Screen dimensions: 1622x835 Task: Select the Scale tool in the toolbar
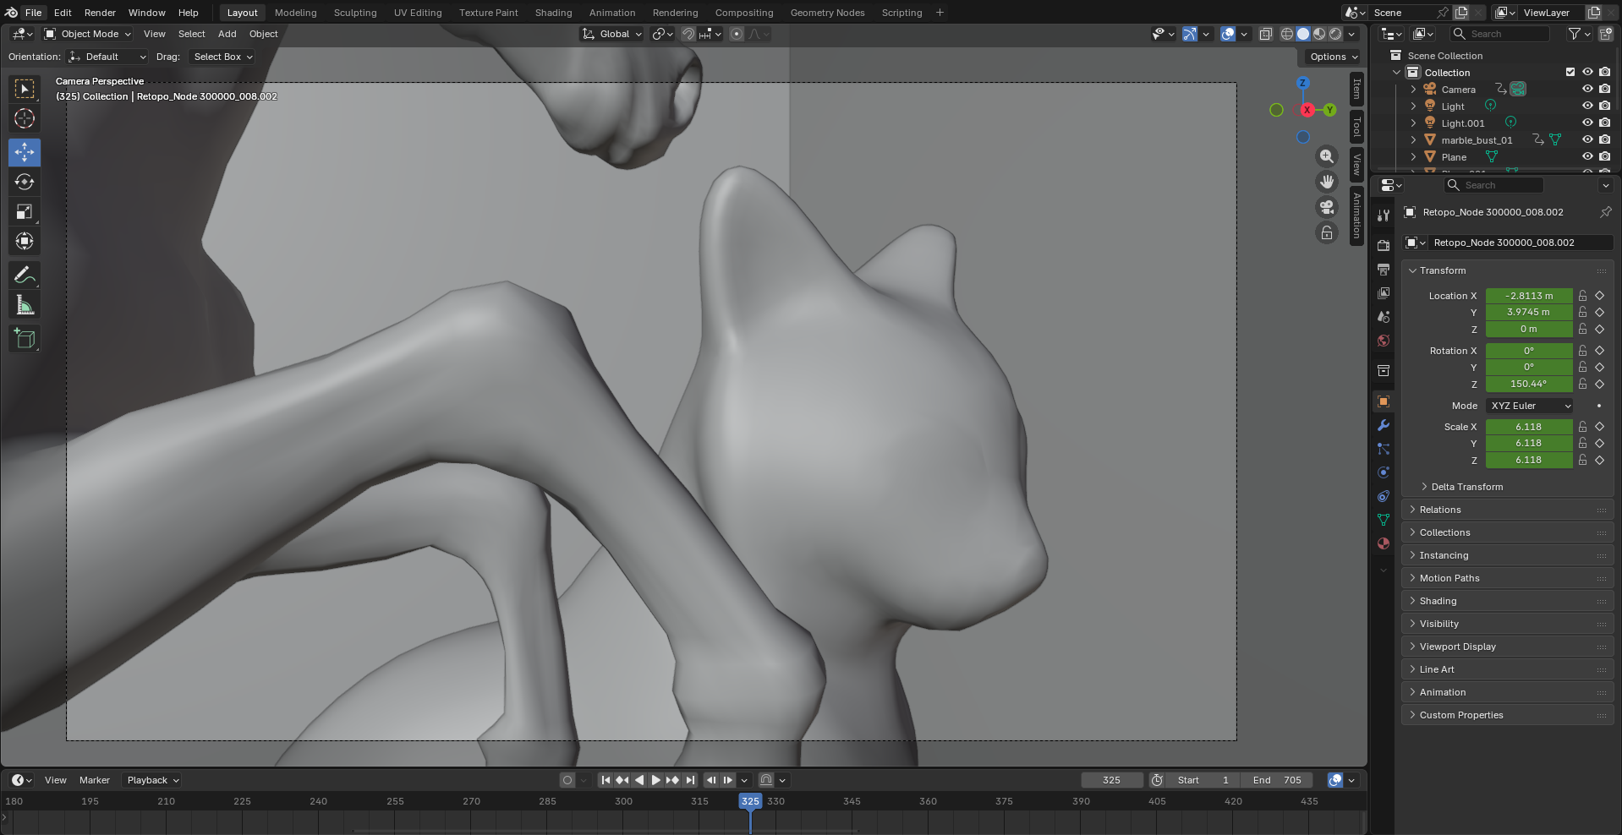(25, 211)
